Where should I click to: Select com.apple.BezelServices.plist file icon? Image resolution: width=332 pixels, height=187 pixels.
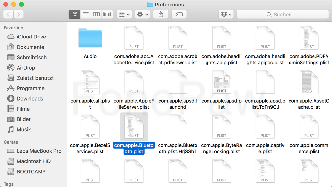[x=90, y=126]
